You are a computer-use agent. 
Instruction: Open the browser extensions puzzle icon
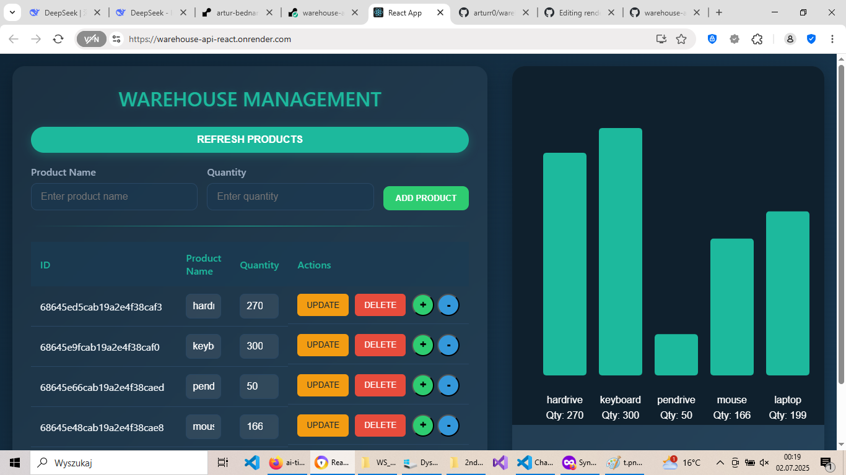(757, 39)
